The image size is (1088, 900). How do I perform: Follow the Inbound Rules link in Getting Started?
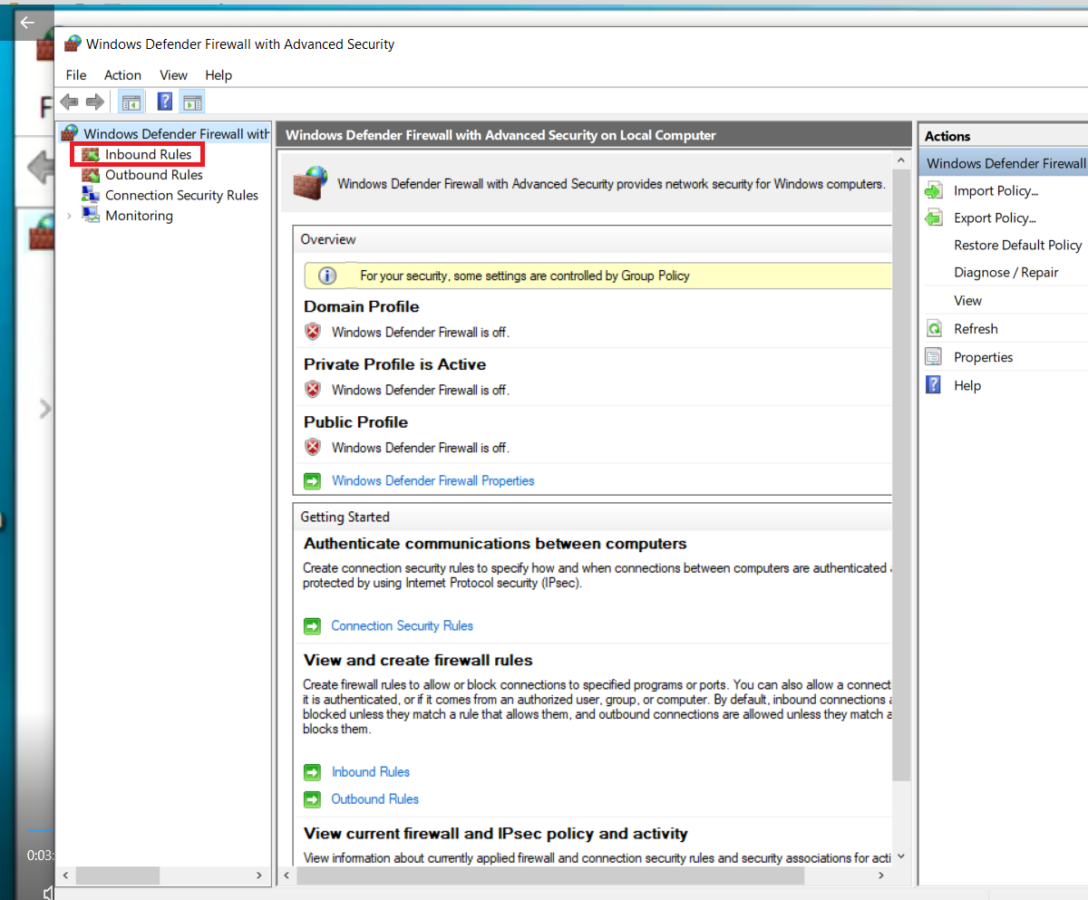click(x=371, y=772)
